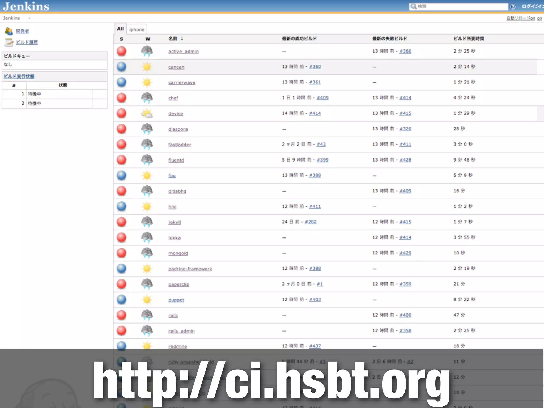Open failed build #428 of fluentd
Viewport: 544px width, 408px height.
pyautogui.click(x=405, y=160)
